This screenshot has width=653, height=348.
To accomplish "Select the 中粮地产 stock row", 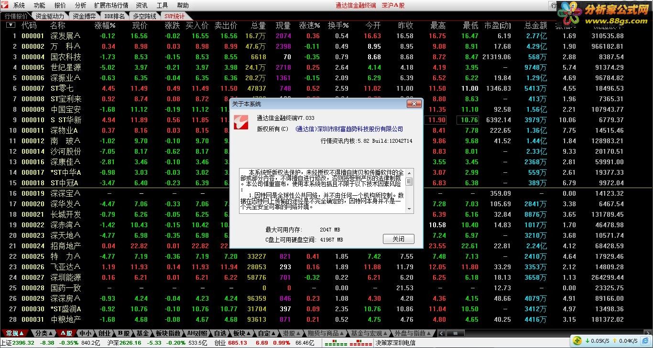I will click(x=326, y=319).
